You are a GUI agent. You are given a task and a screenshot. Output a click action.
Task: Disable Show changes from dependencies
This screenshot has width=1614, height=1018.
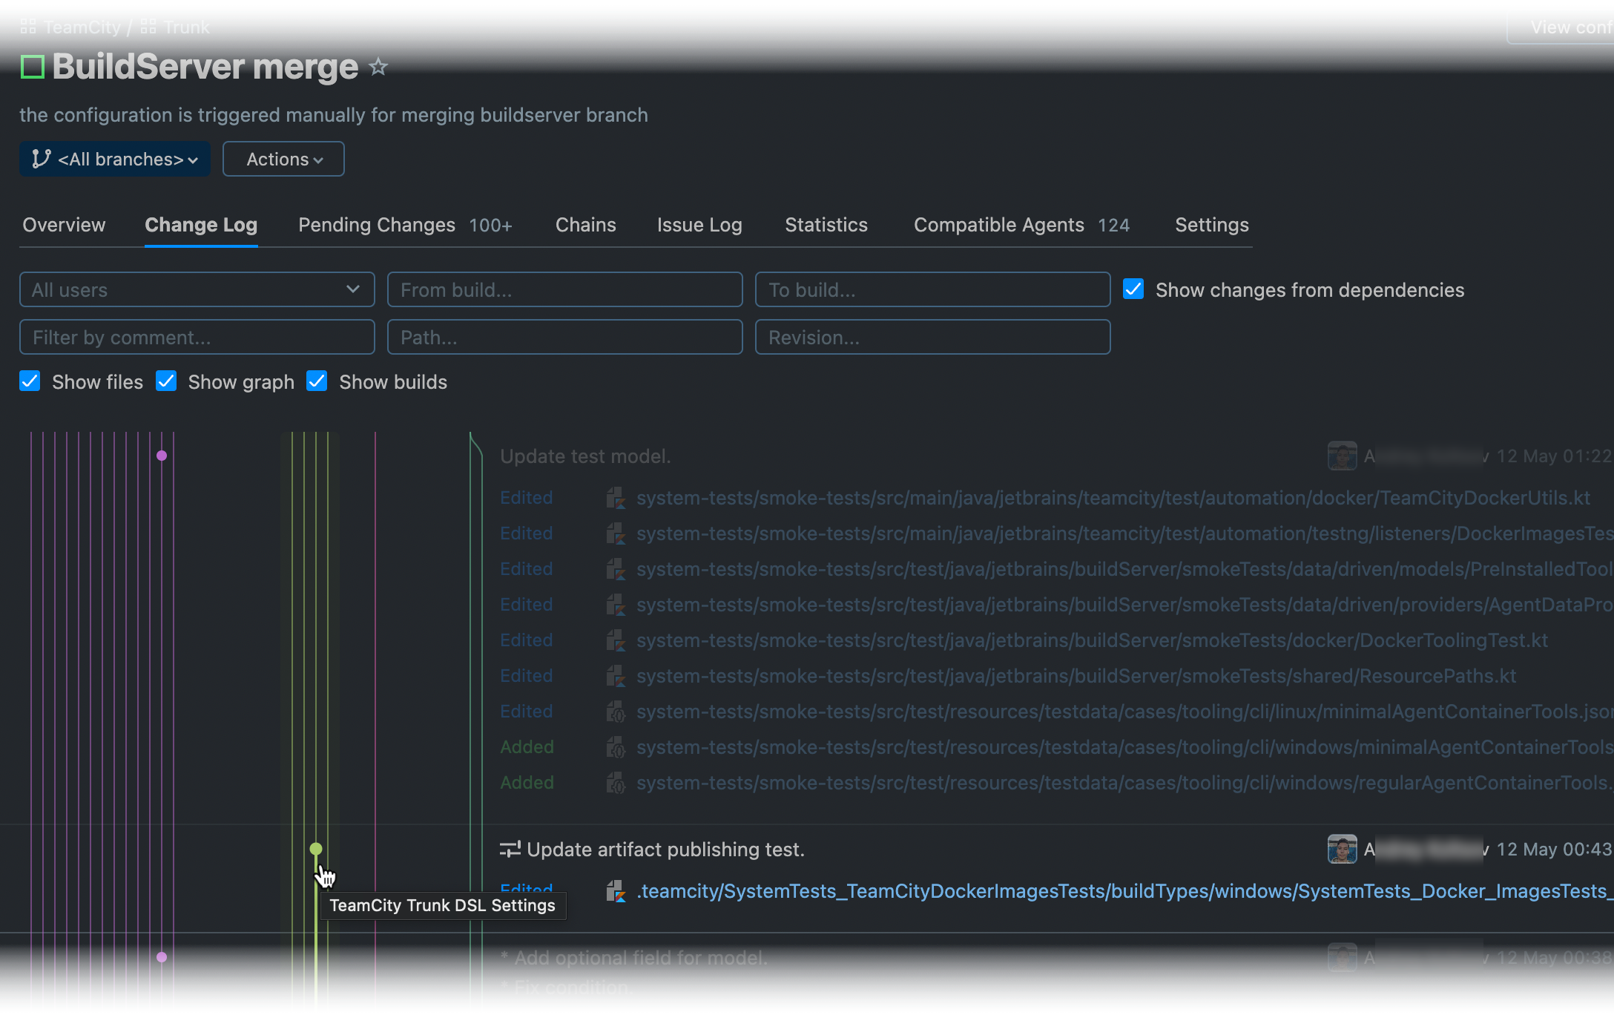[x=1133, y=289]
